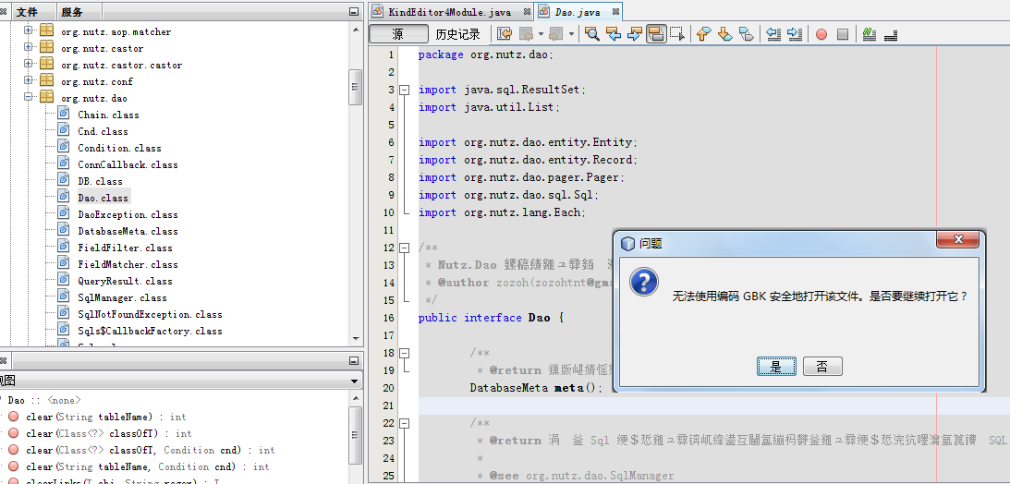This screenshot has width=1010, height=484.
Task: Open Forward history dropdown arrow
Action: [571, 34]
